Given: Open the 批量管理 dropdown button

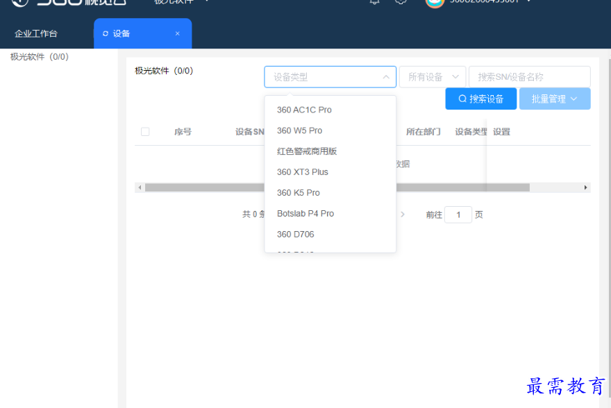Looking at the screenshot, I should 555,99.
